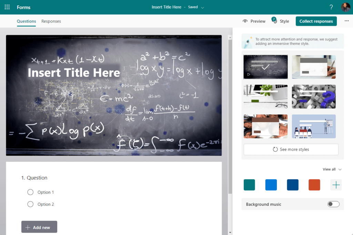Click the View all text
The height and width of the screenshot is (235, 353).
pyautogui.click(x=329, y=169)
